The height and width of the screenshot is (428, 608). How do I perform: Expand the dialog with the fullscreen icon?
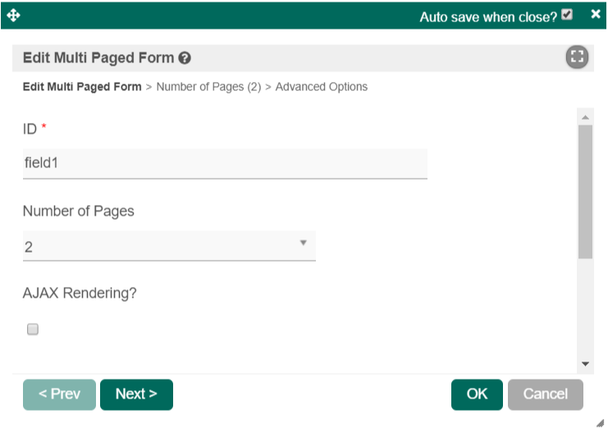577,57
